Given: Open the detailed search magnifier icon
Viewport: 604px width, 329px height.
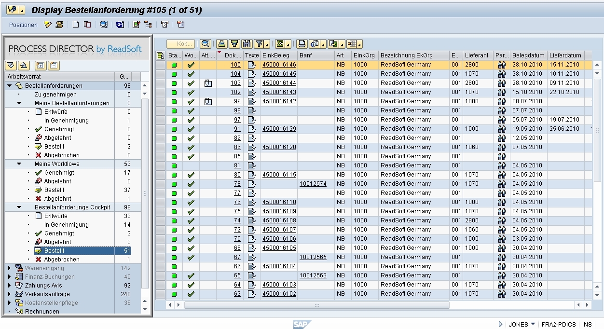Looking at the screenshot, I should pos(205,43).
